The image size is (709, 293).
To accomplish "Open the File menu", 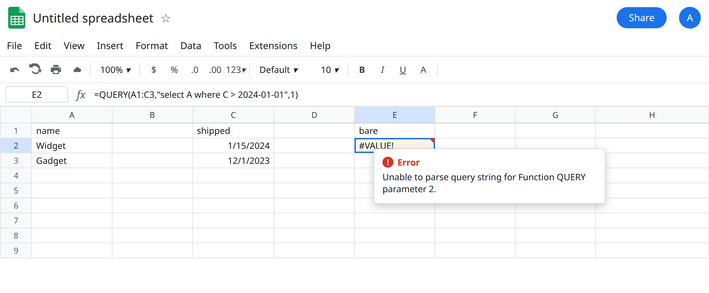I will [14, 46].
